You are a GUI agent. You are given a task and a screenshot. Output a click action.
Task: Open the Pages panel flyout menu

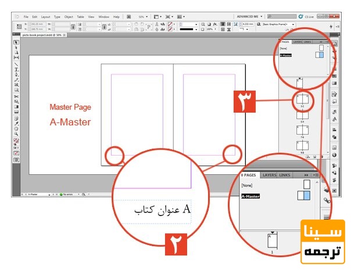(327, 42)
